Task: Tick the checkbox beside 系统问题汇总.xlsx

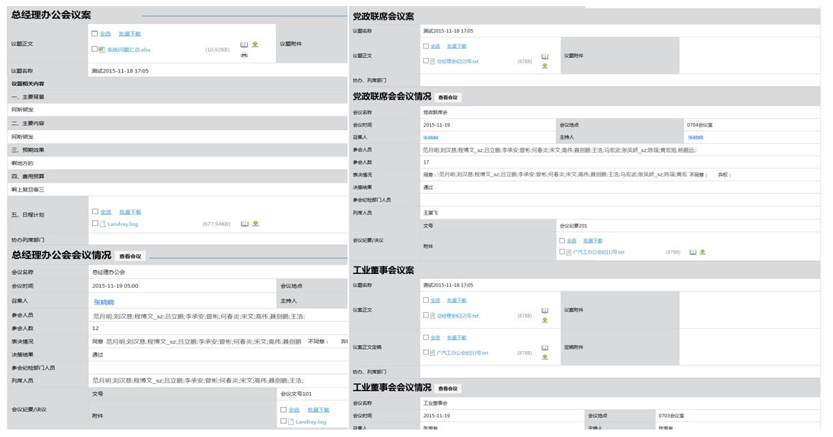Action: (95, 49)
